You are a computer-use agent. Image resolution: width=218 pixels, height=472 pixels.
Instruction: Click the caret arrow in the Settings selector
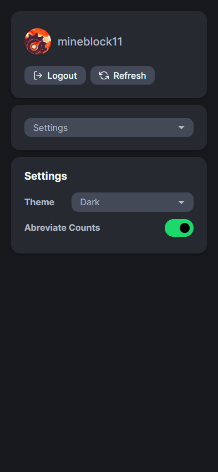tap(181, 128)
